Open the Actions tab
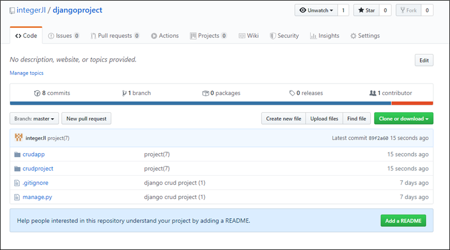 (165, 36)
